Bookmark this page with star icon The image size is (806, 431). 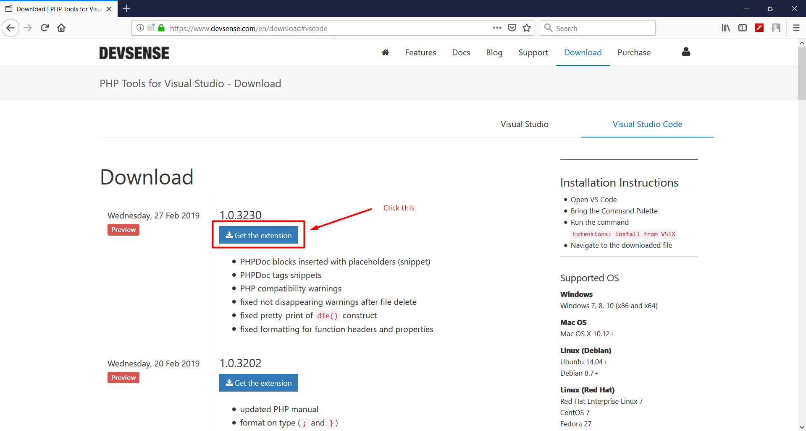(x=527, y=28)
